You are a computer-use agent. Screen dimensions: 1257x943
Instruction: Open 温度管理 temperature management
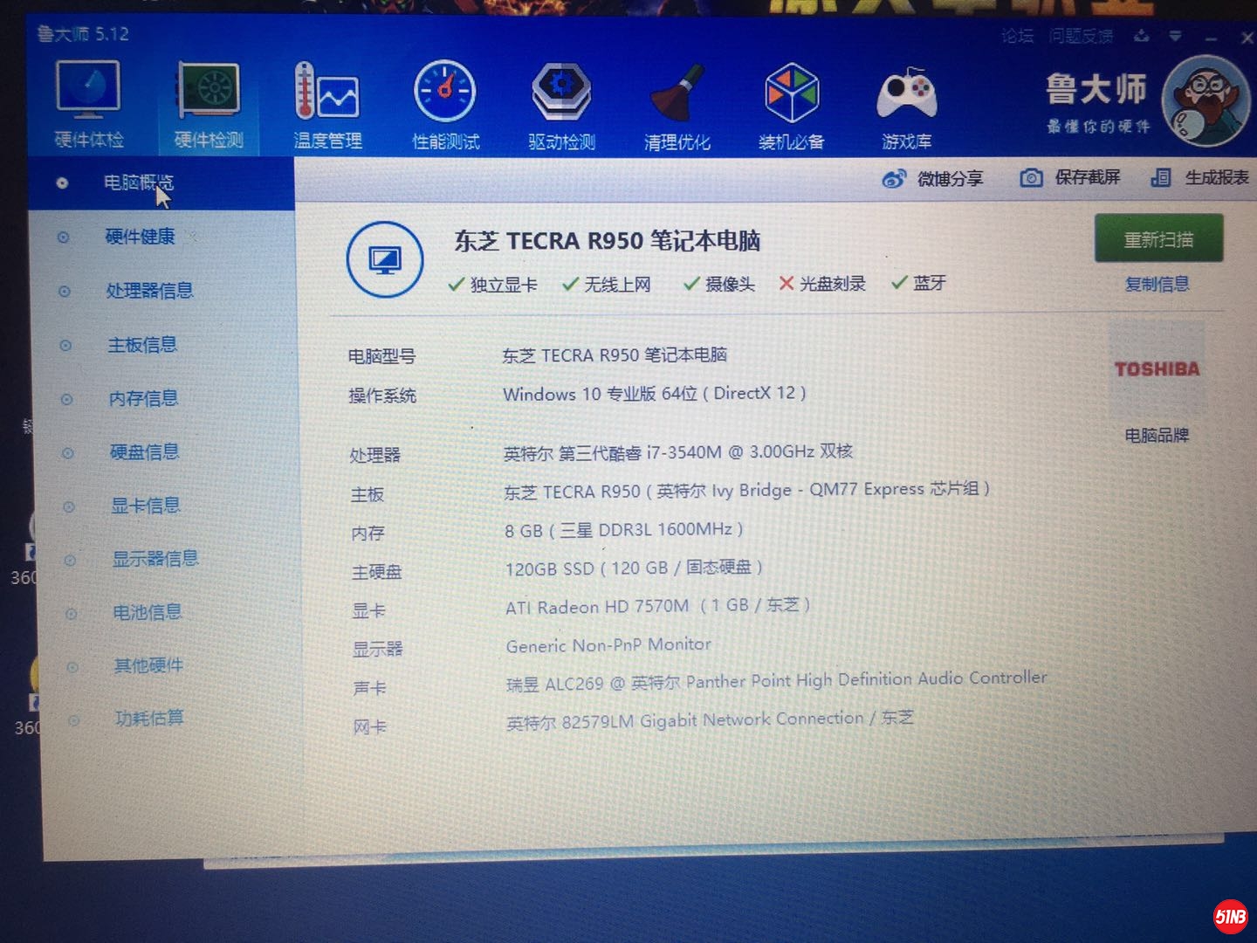327,94
